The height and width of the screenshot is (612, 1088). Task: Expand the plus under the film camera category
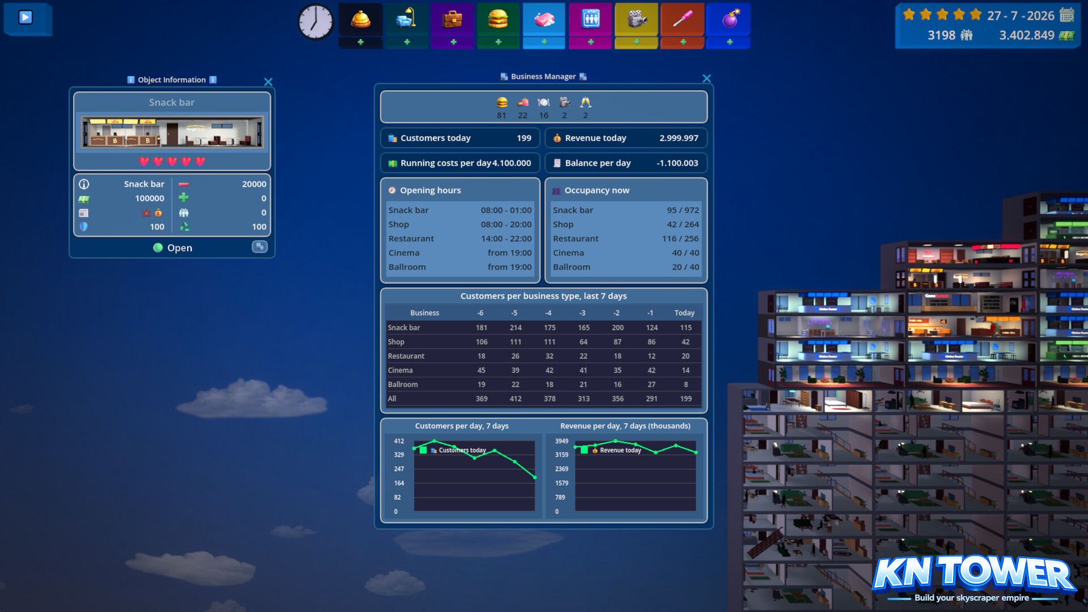pyautogui.click(x=636, y=42)
